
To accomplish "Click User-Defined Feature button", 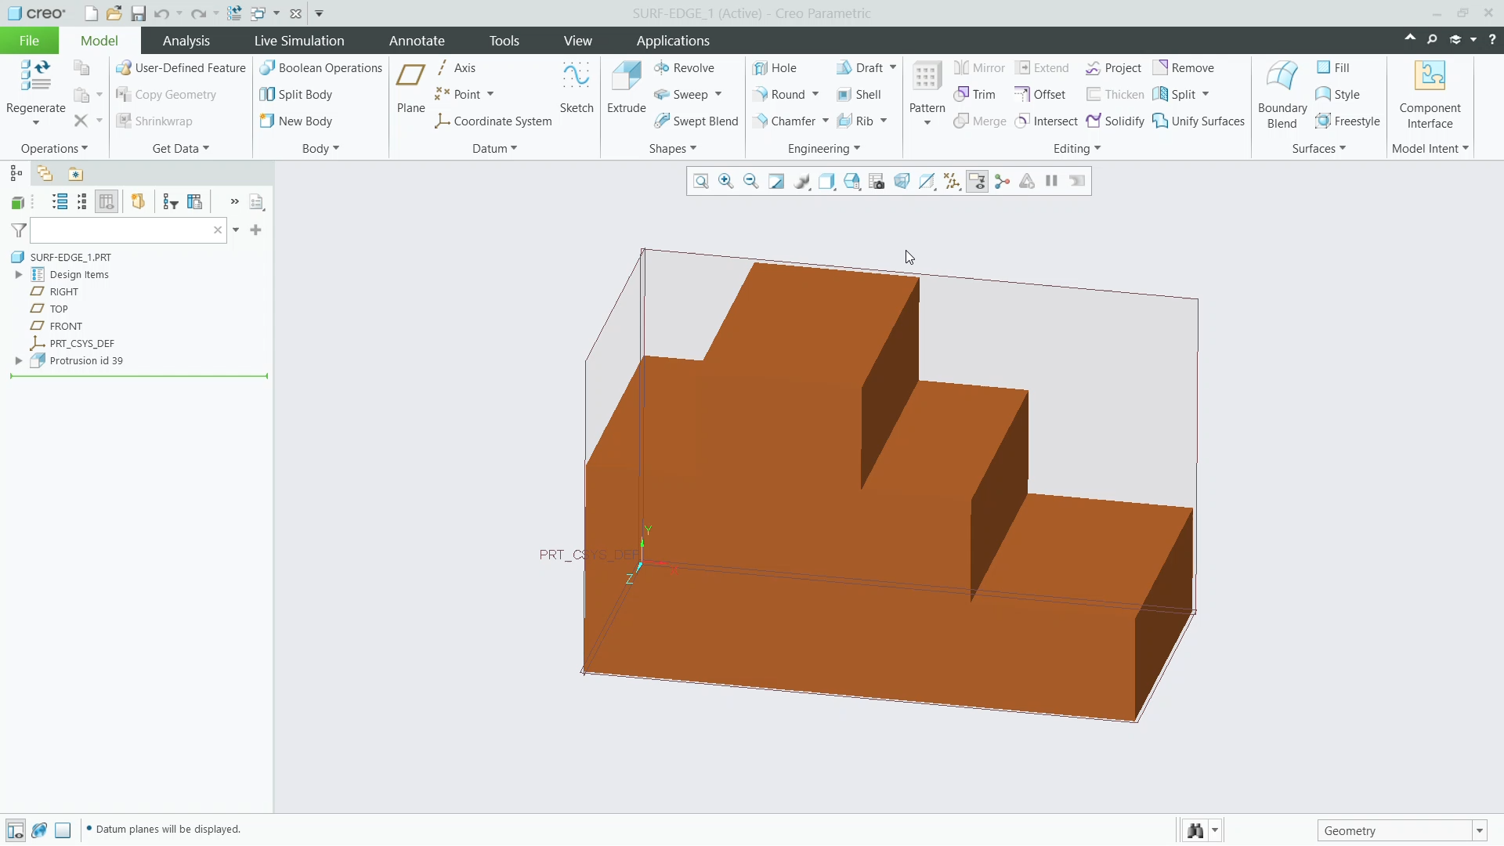I will coord(181,68).
